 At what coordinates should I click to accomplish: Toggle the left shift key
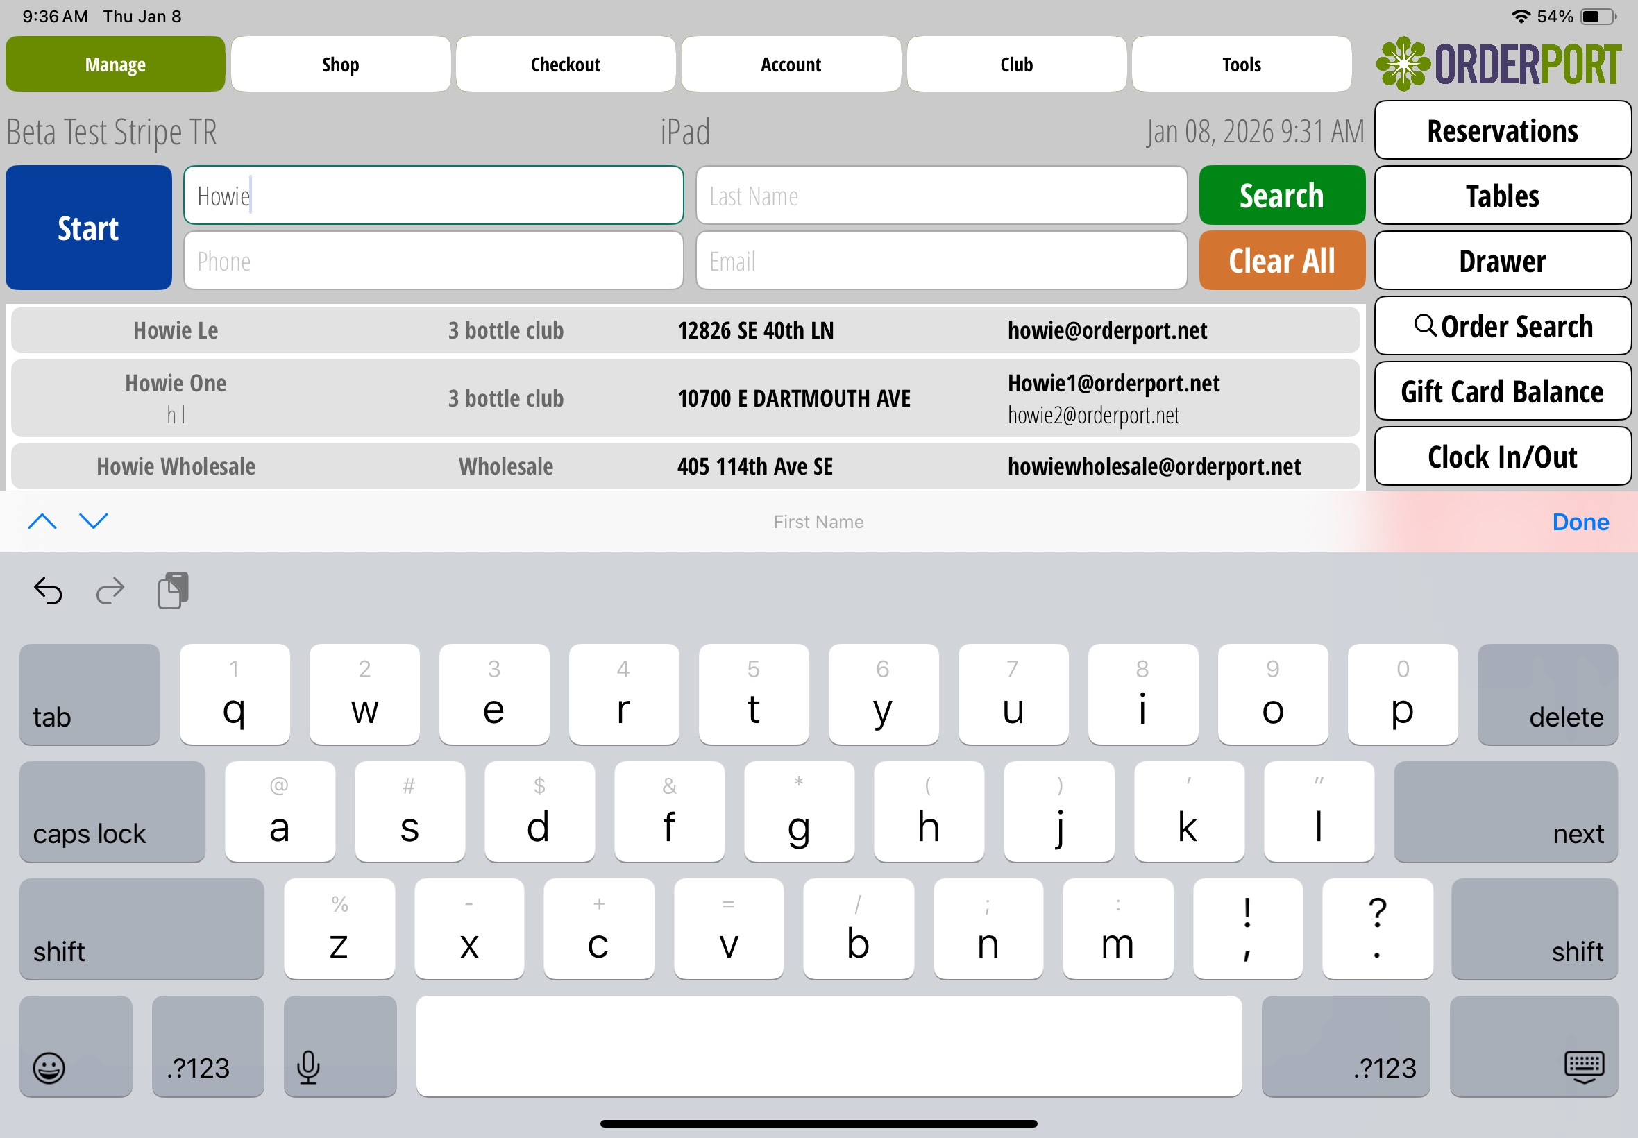[x=141, y=929]
